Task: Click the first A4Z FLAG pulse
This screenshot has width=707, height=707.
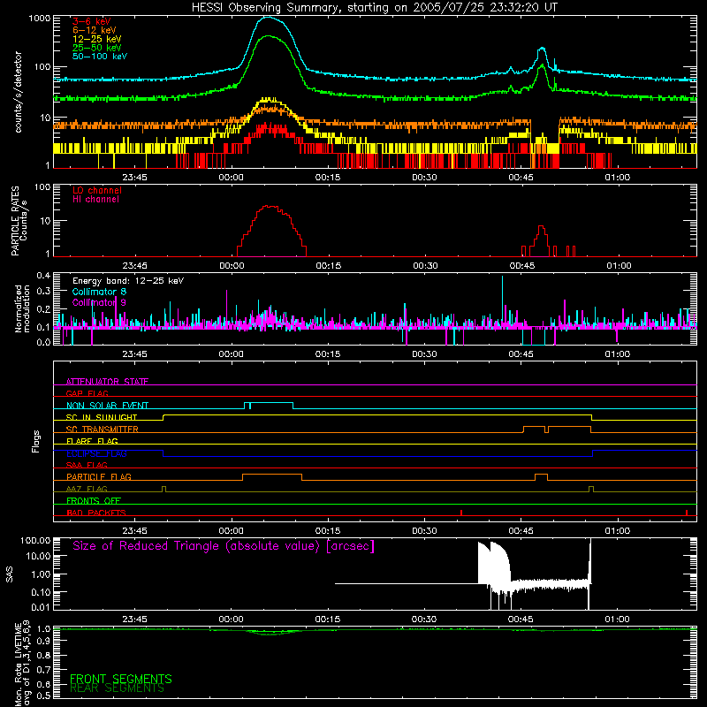Action: 163,489
